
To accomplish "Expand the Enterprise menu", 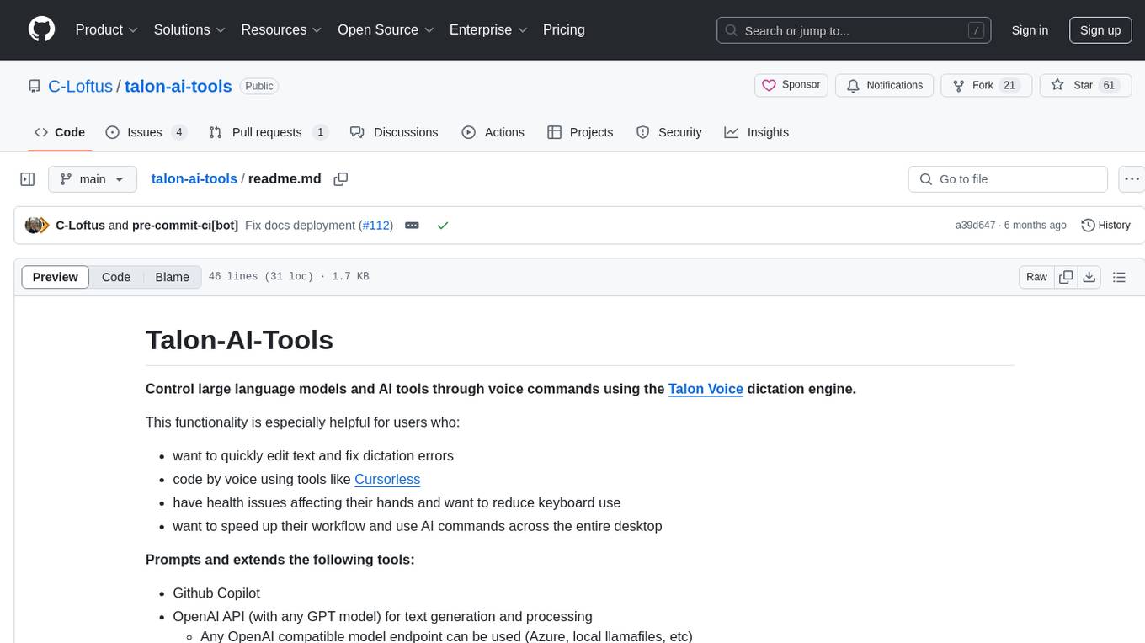I will click(488, 29).
